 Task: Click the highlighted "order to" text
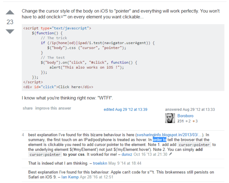coord(160,140)
